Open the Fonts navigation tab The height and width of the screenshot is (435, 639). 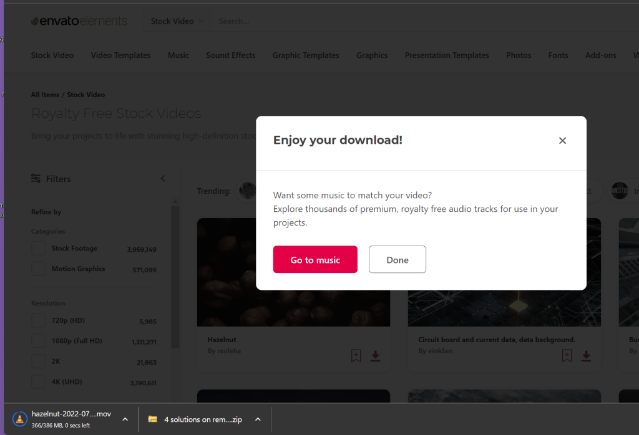coord(558,55)
